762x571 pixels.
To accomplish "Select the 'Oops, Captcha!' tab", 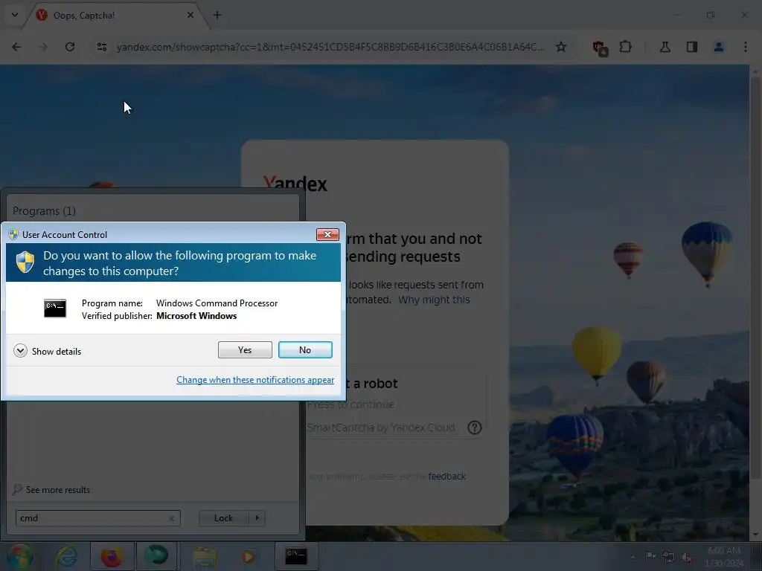I will click(x=114, y=15).
